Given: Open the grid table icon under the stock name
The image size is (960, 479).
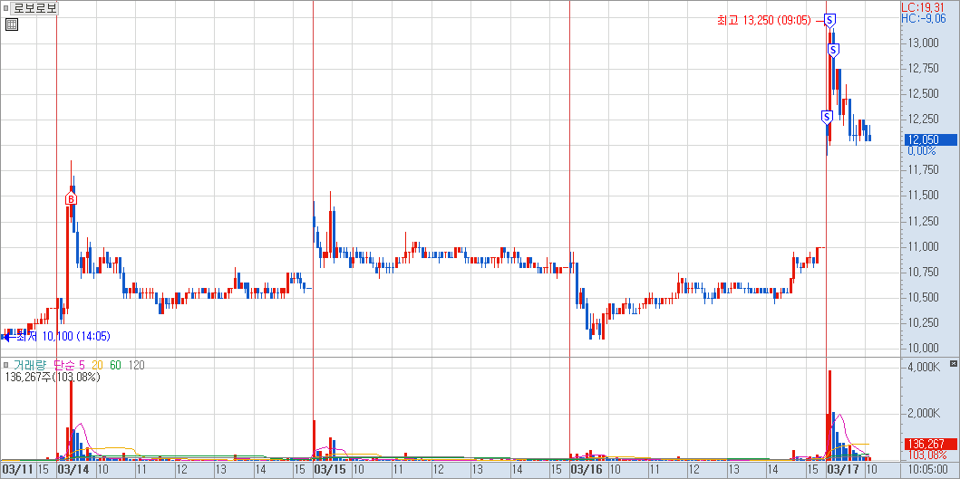Looking at the screenshot, I should (12, 24).
